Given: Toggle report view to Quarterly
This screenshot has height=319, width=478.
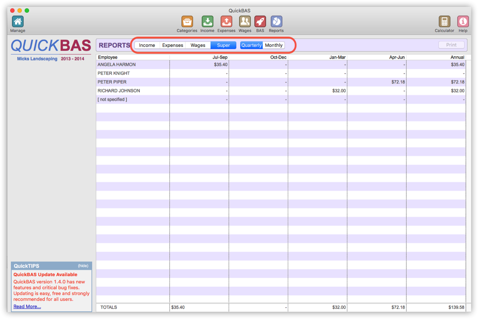Looking at the screenshot, I should point(251,45).
